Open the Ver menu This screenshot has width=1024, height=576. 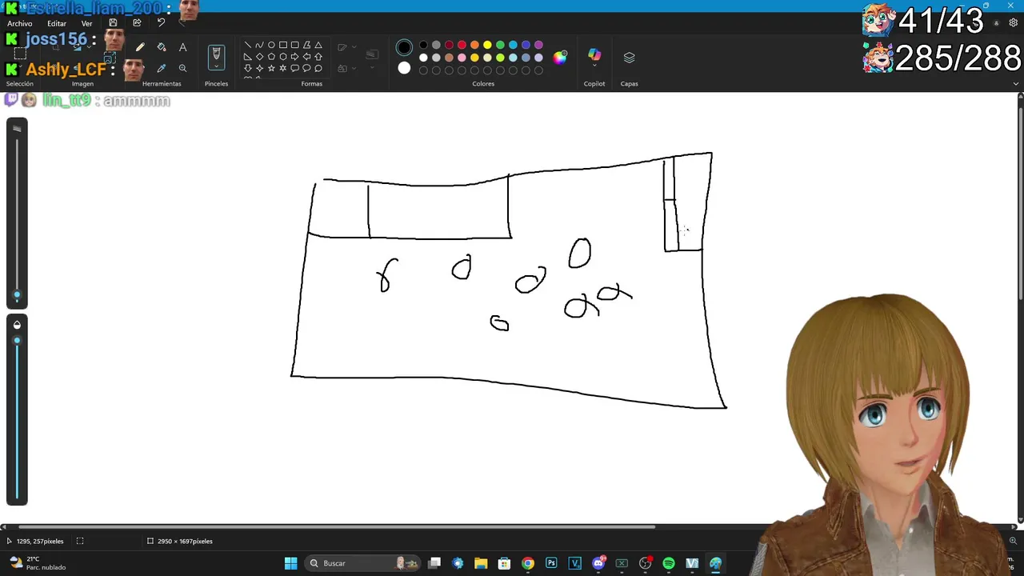pos(86,23)
